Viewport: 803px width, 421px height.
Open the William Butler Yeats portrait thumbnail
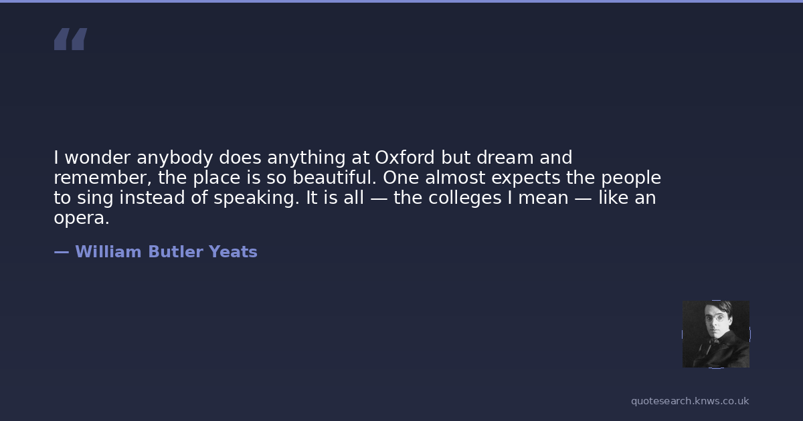click(x=715, y=333)
